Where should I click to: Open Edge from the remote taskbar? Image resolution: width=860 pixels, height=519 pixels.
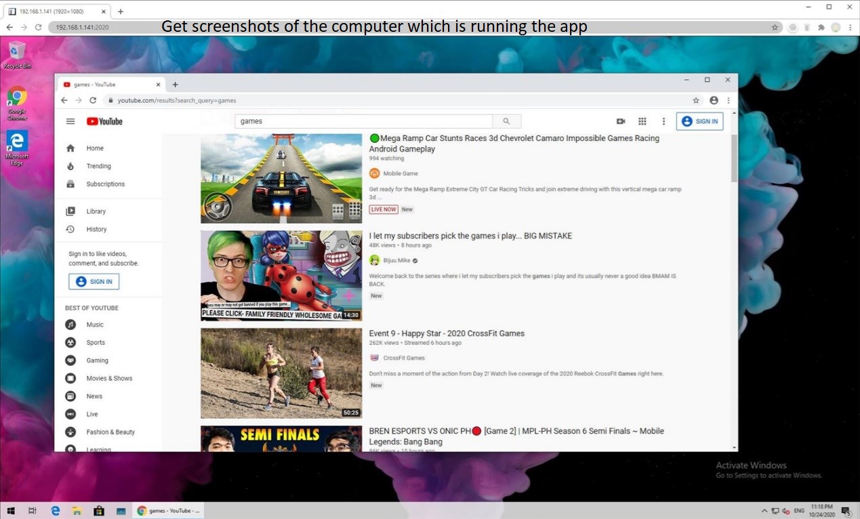tap(56, 511)
